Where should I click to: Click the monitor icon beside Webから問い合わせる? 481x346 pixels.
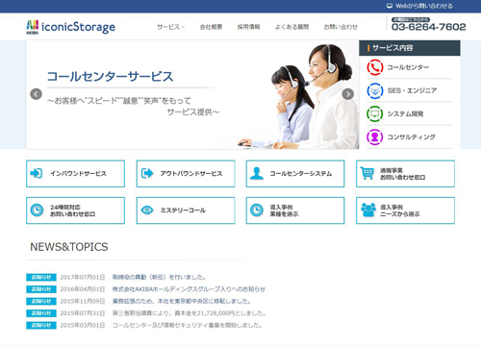click(x=390, y=6)
